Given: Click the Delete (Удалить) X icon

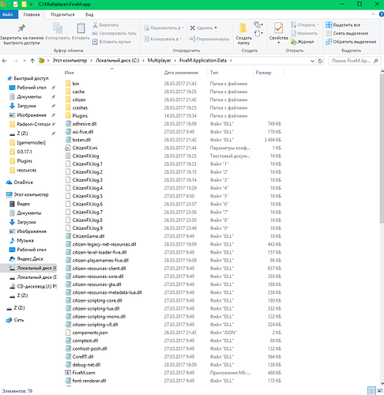Looking at the screenshot, I should pos(193,28).
